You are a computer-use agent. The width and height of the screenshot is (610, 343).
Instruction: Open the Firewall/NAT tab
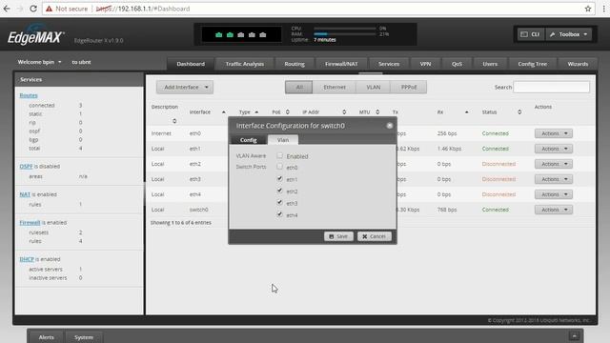(x=341, y=64)
